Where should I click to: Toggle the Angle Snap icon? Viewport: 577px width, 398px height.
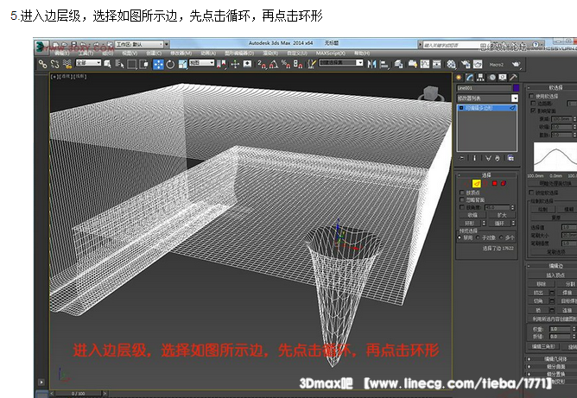click(274, 65)
